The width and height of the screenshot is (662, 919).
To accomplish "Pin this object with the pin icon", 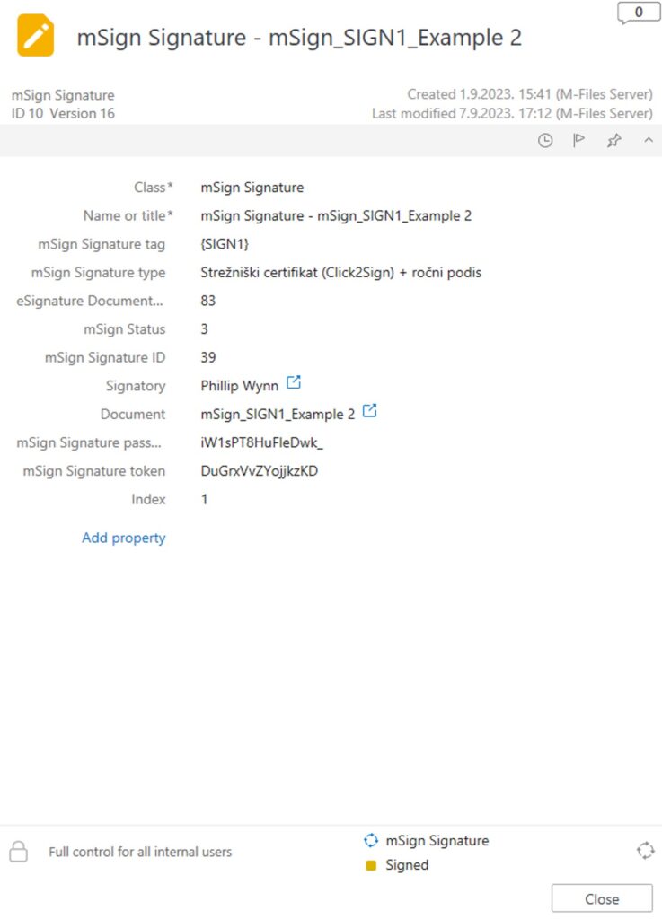I will click(613, 140).
